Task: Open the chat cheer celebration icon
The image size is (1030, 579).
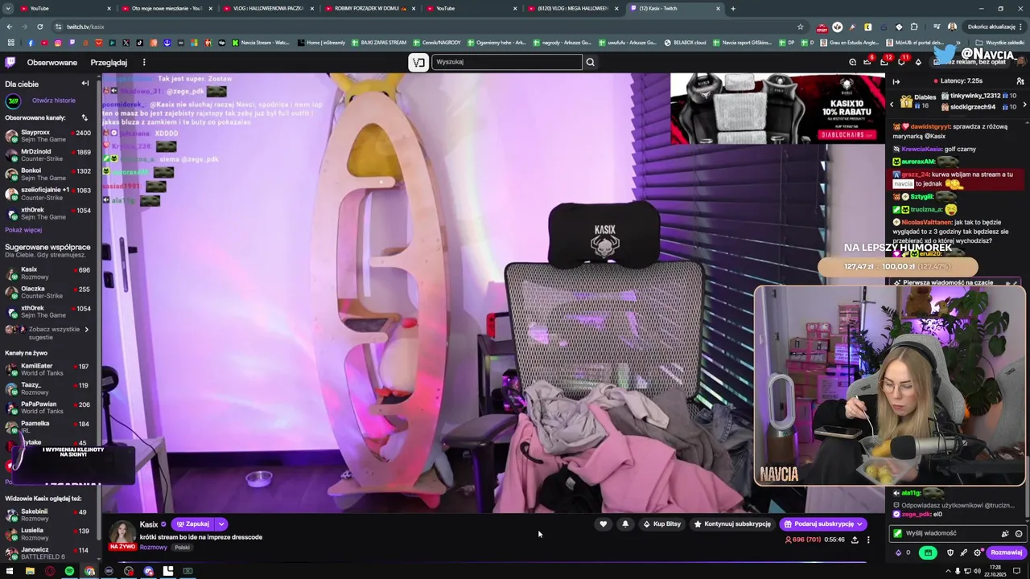Action: (1005, 533)
